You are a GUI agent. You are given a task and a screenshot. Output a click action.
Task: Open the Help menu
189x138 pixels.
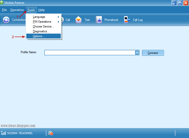pyautogui.click(x=41, y=10)
